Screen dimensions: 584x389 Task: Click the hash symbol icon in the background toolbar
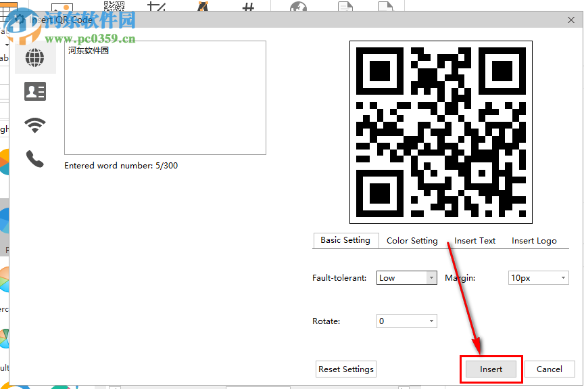248,6
